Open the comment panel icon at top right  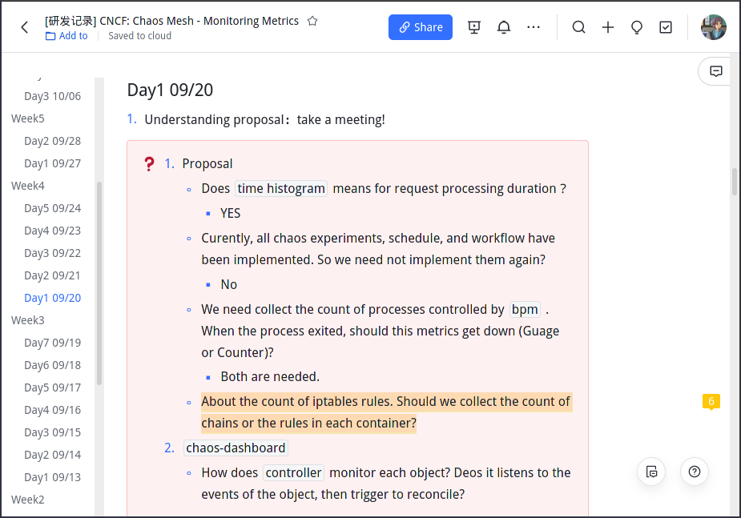coord(715,70)
